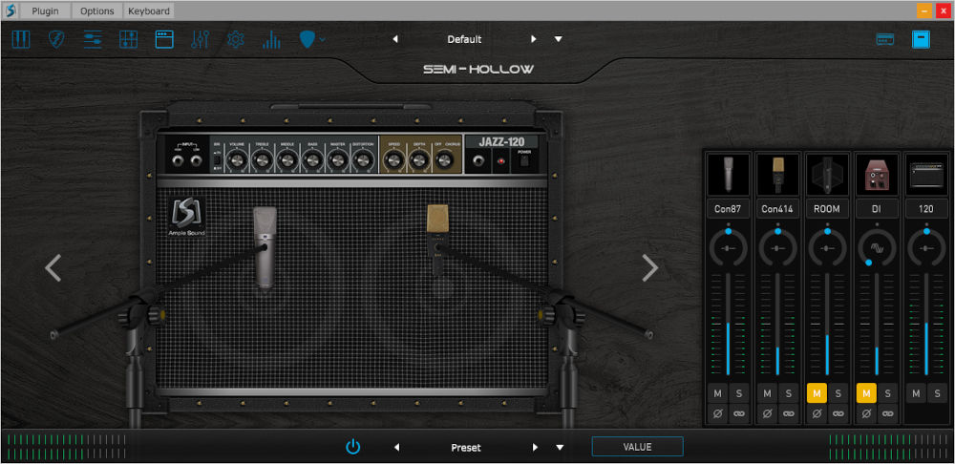Select next amp preset arrow at bottom

536,448
